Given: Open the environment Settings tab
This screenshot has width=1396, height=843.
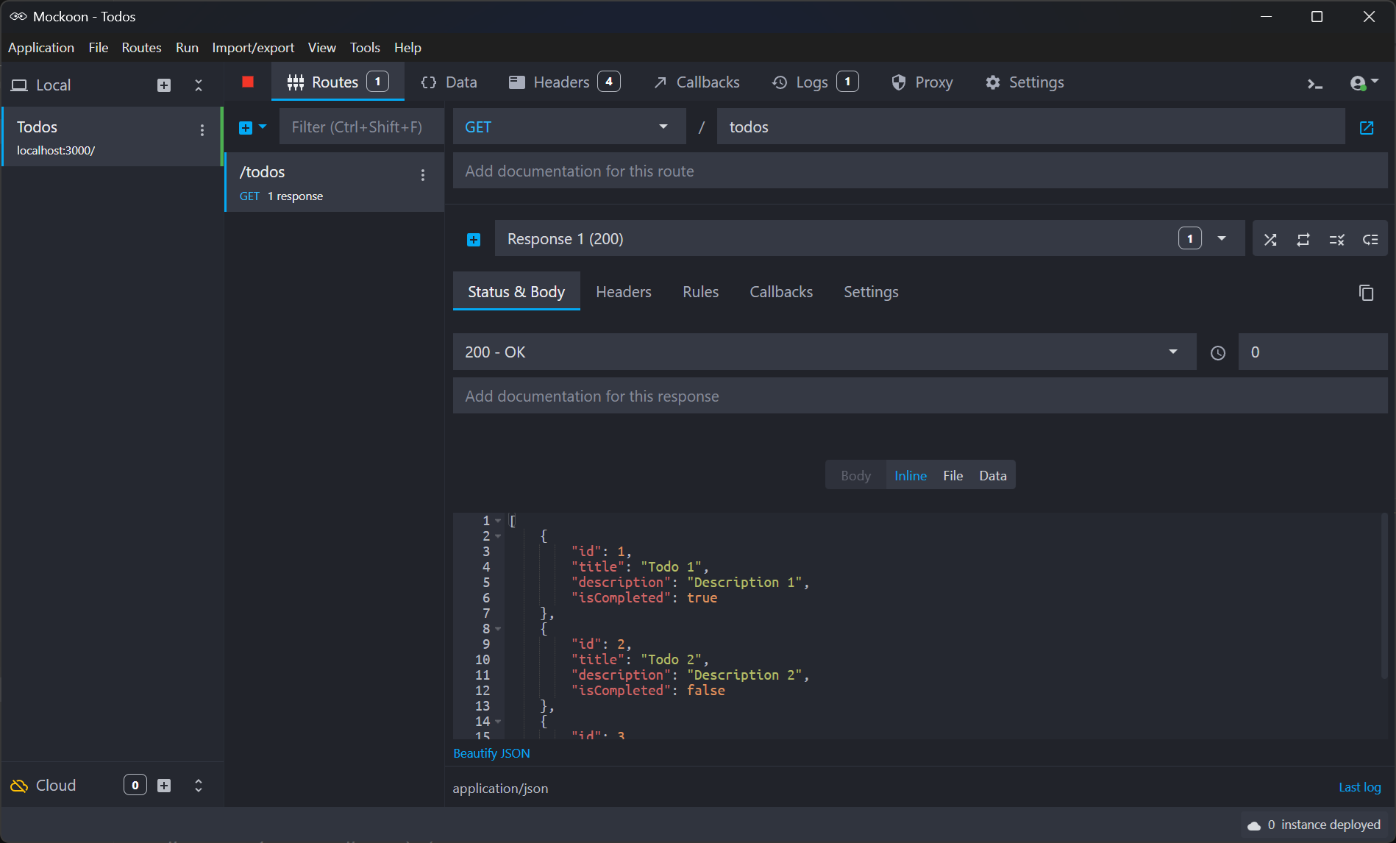Looking at the screenshot, I should coord(1025,82).
